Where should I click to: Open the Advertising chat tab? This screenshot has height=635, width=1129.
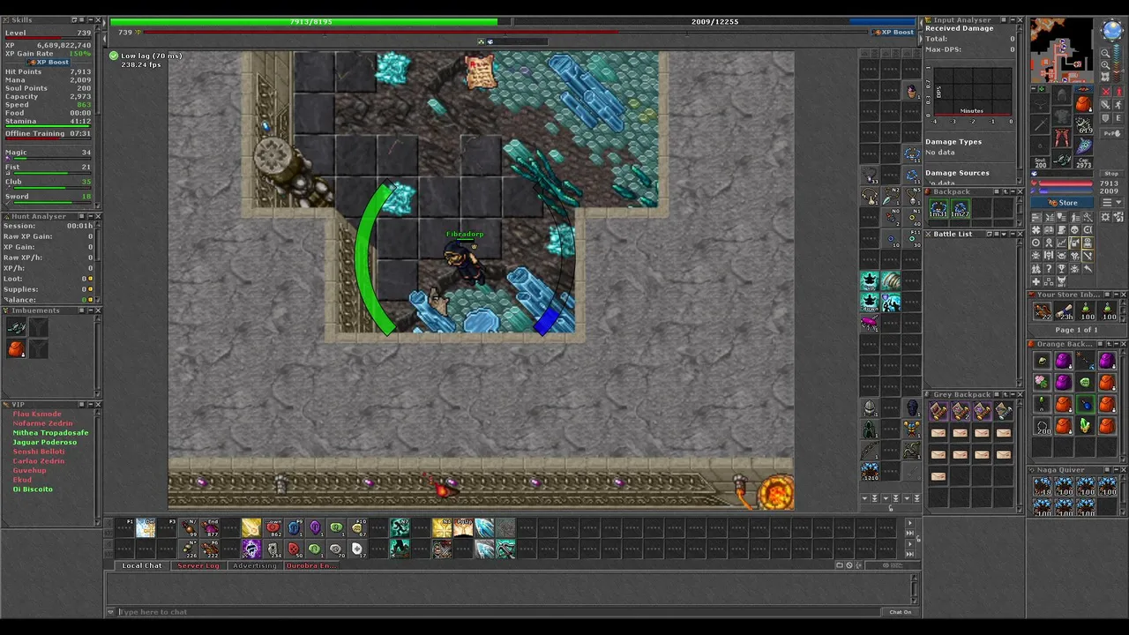pos(255,565)
